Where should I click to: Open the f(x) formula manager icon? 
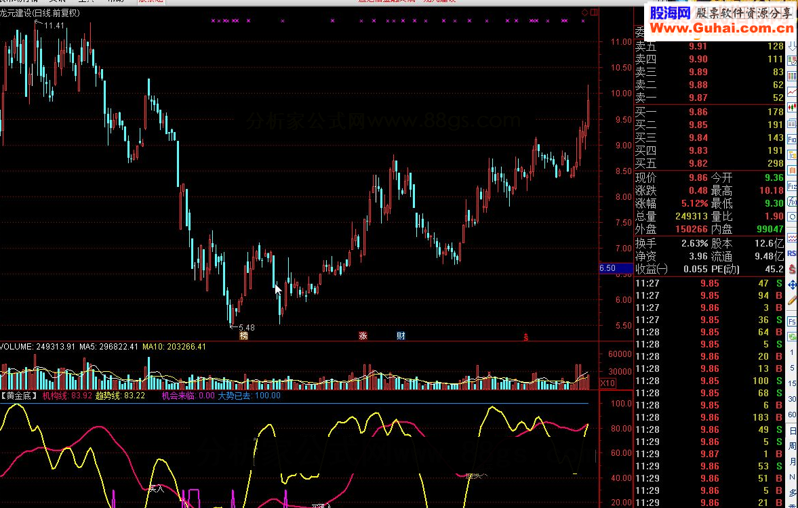[792, 201]
